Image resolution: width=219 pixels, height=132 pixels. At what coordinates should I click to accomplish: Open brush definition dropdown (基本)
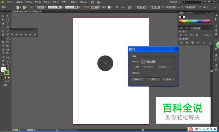(80, 7)
